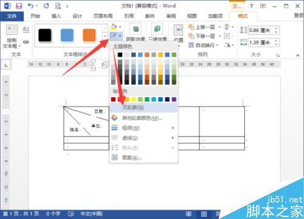Click the shape fill paint bucket icon
304x219 pixels.
(x=114, y=27)
